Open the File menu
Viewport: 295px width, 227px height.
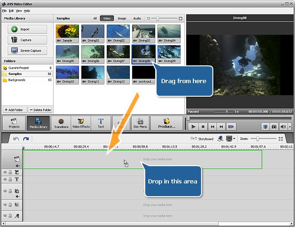click(5, 11)
